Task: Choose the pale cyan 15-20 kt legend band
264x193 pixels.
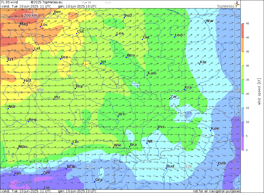Action: click(x=243, y=101)
